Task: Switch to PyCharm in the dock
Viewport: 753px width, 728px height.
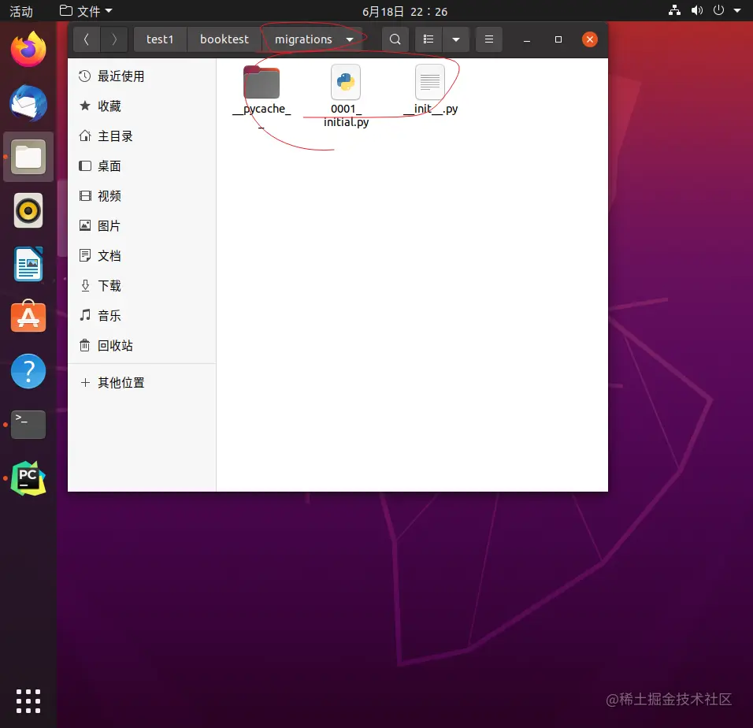Action: click(28, 478)
